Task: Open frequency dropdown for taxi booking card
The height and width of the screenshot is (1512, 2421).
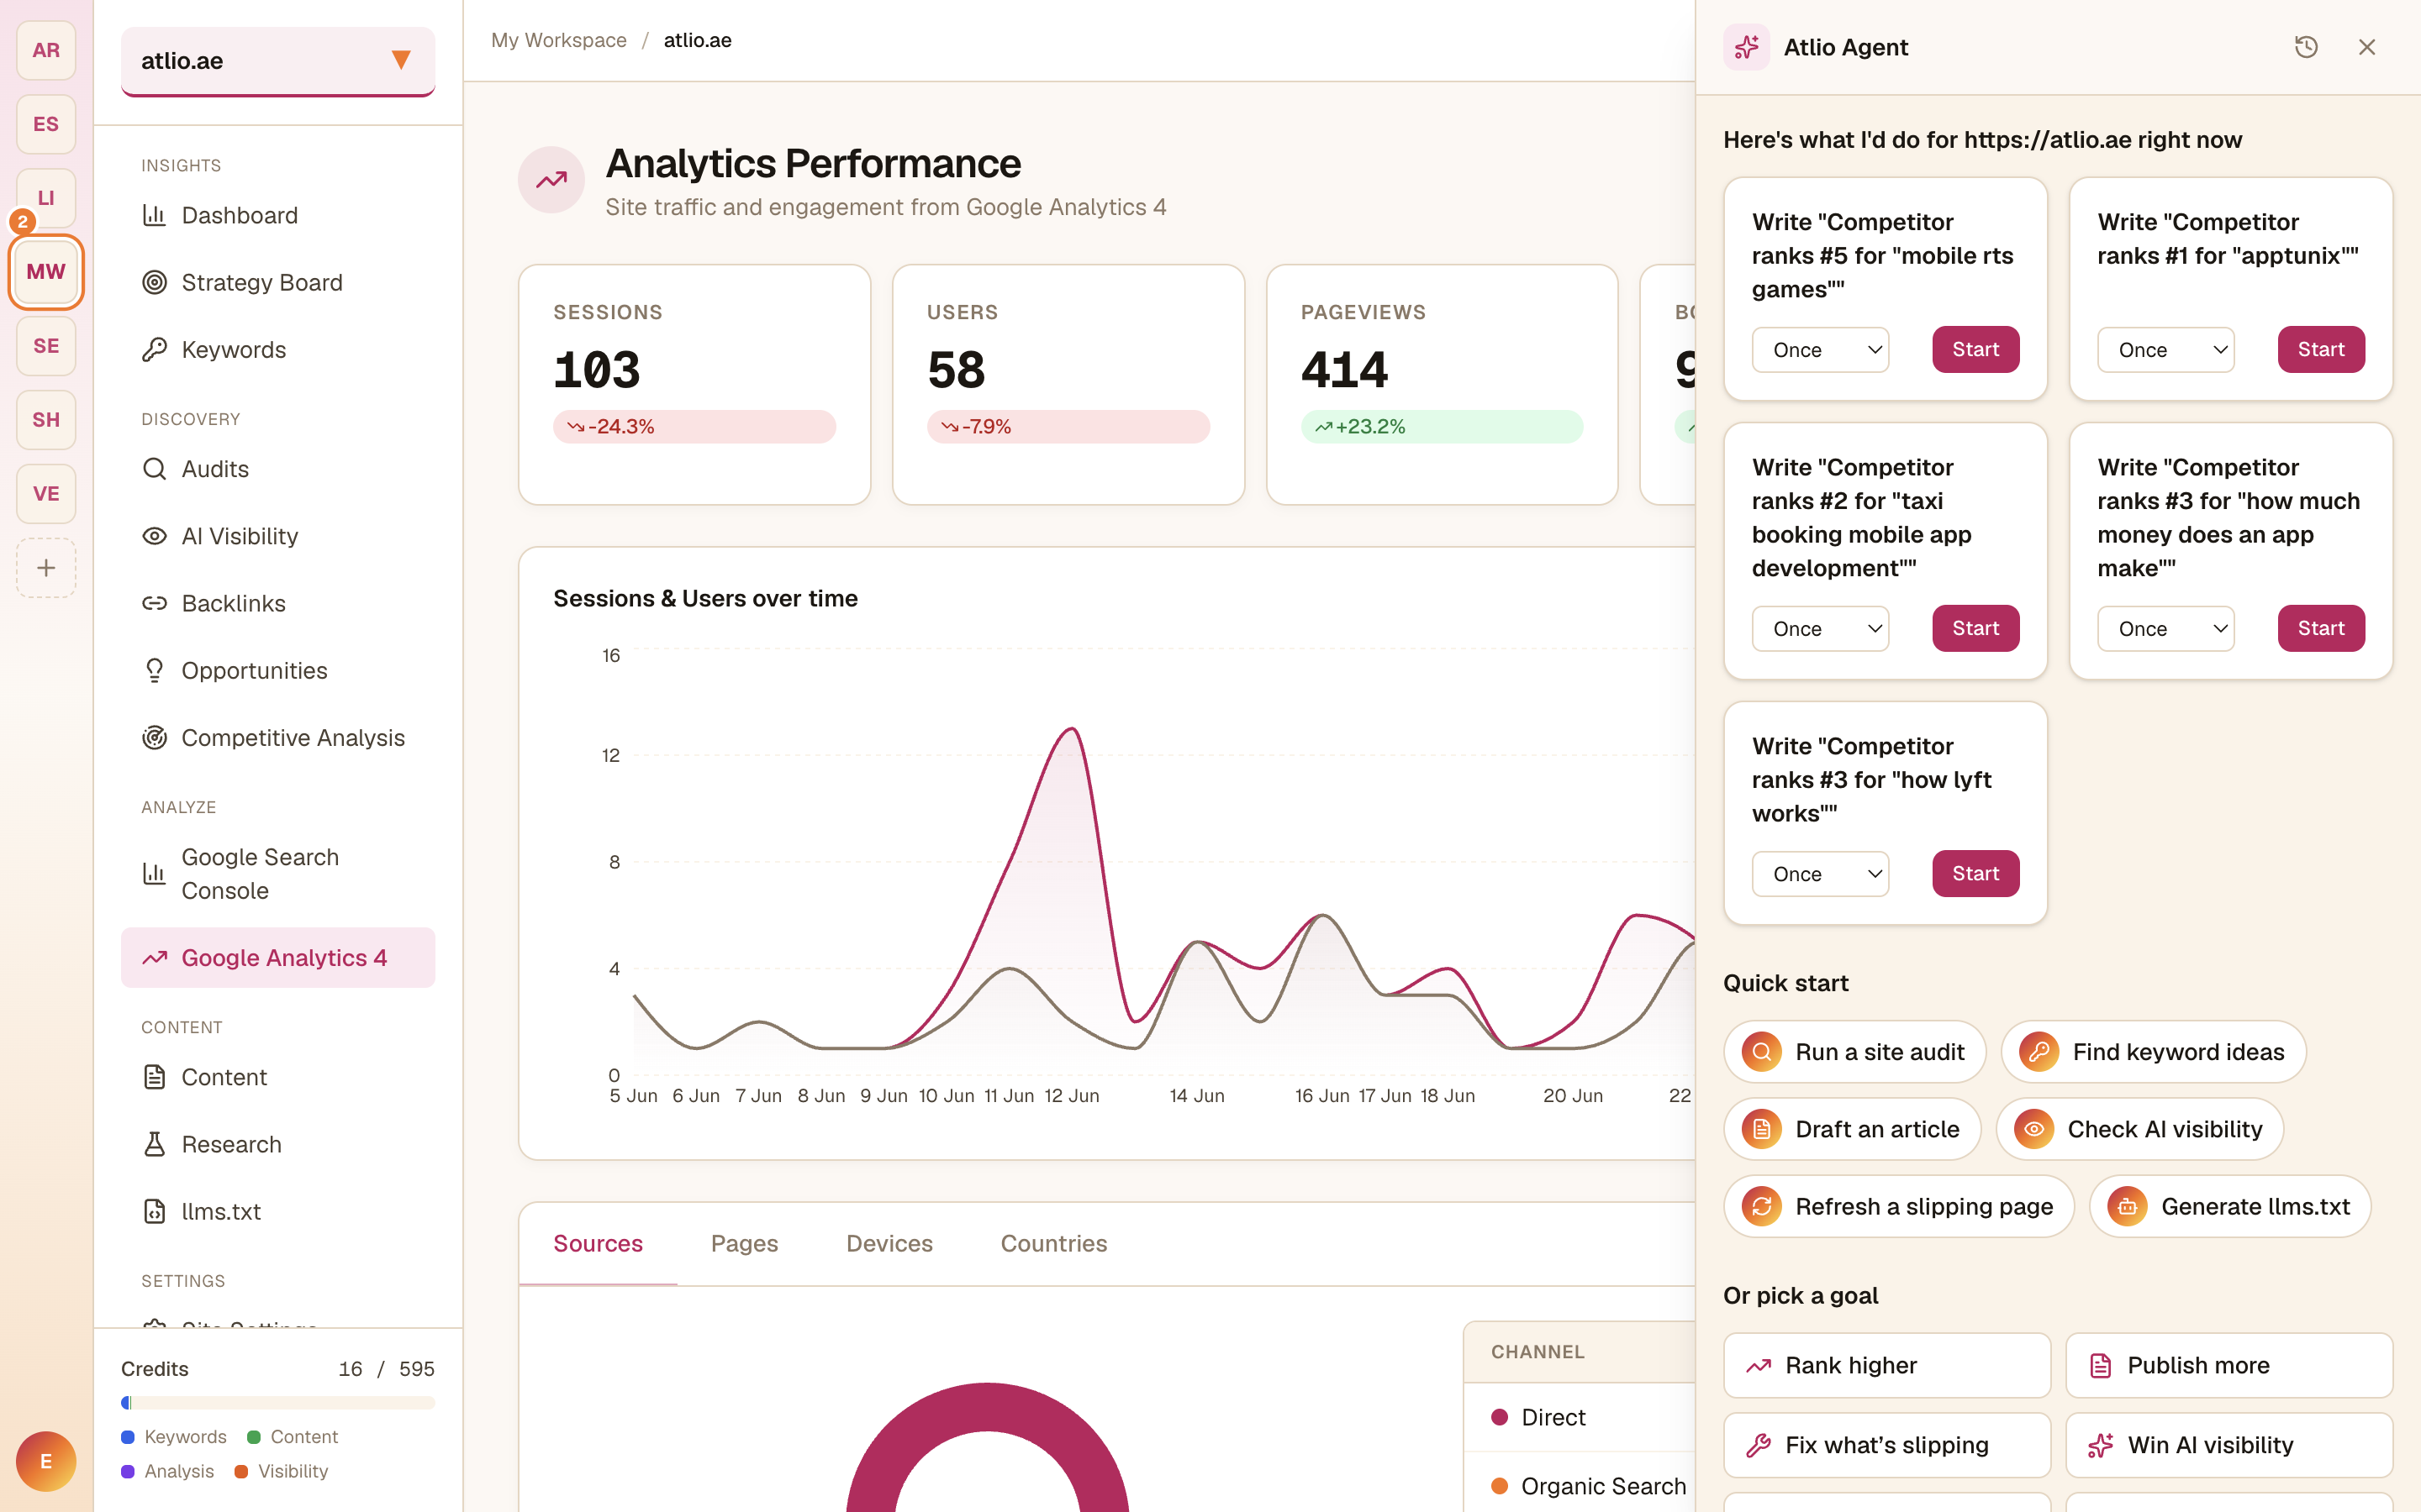Action: coord(1820,629)
